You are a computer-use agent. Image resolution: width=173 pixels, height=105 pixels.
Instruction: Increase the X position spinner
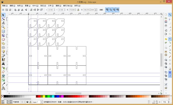[x=54, y=9]
